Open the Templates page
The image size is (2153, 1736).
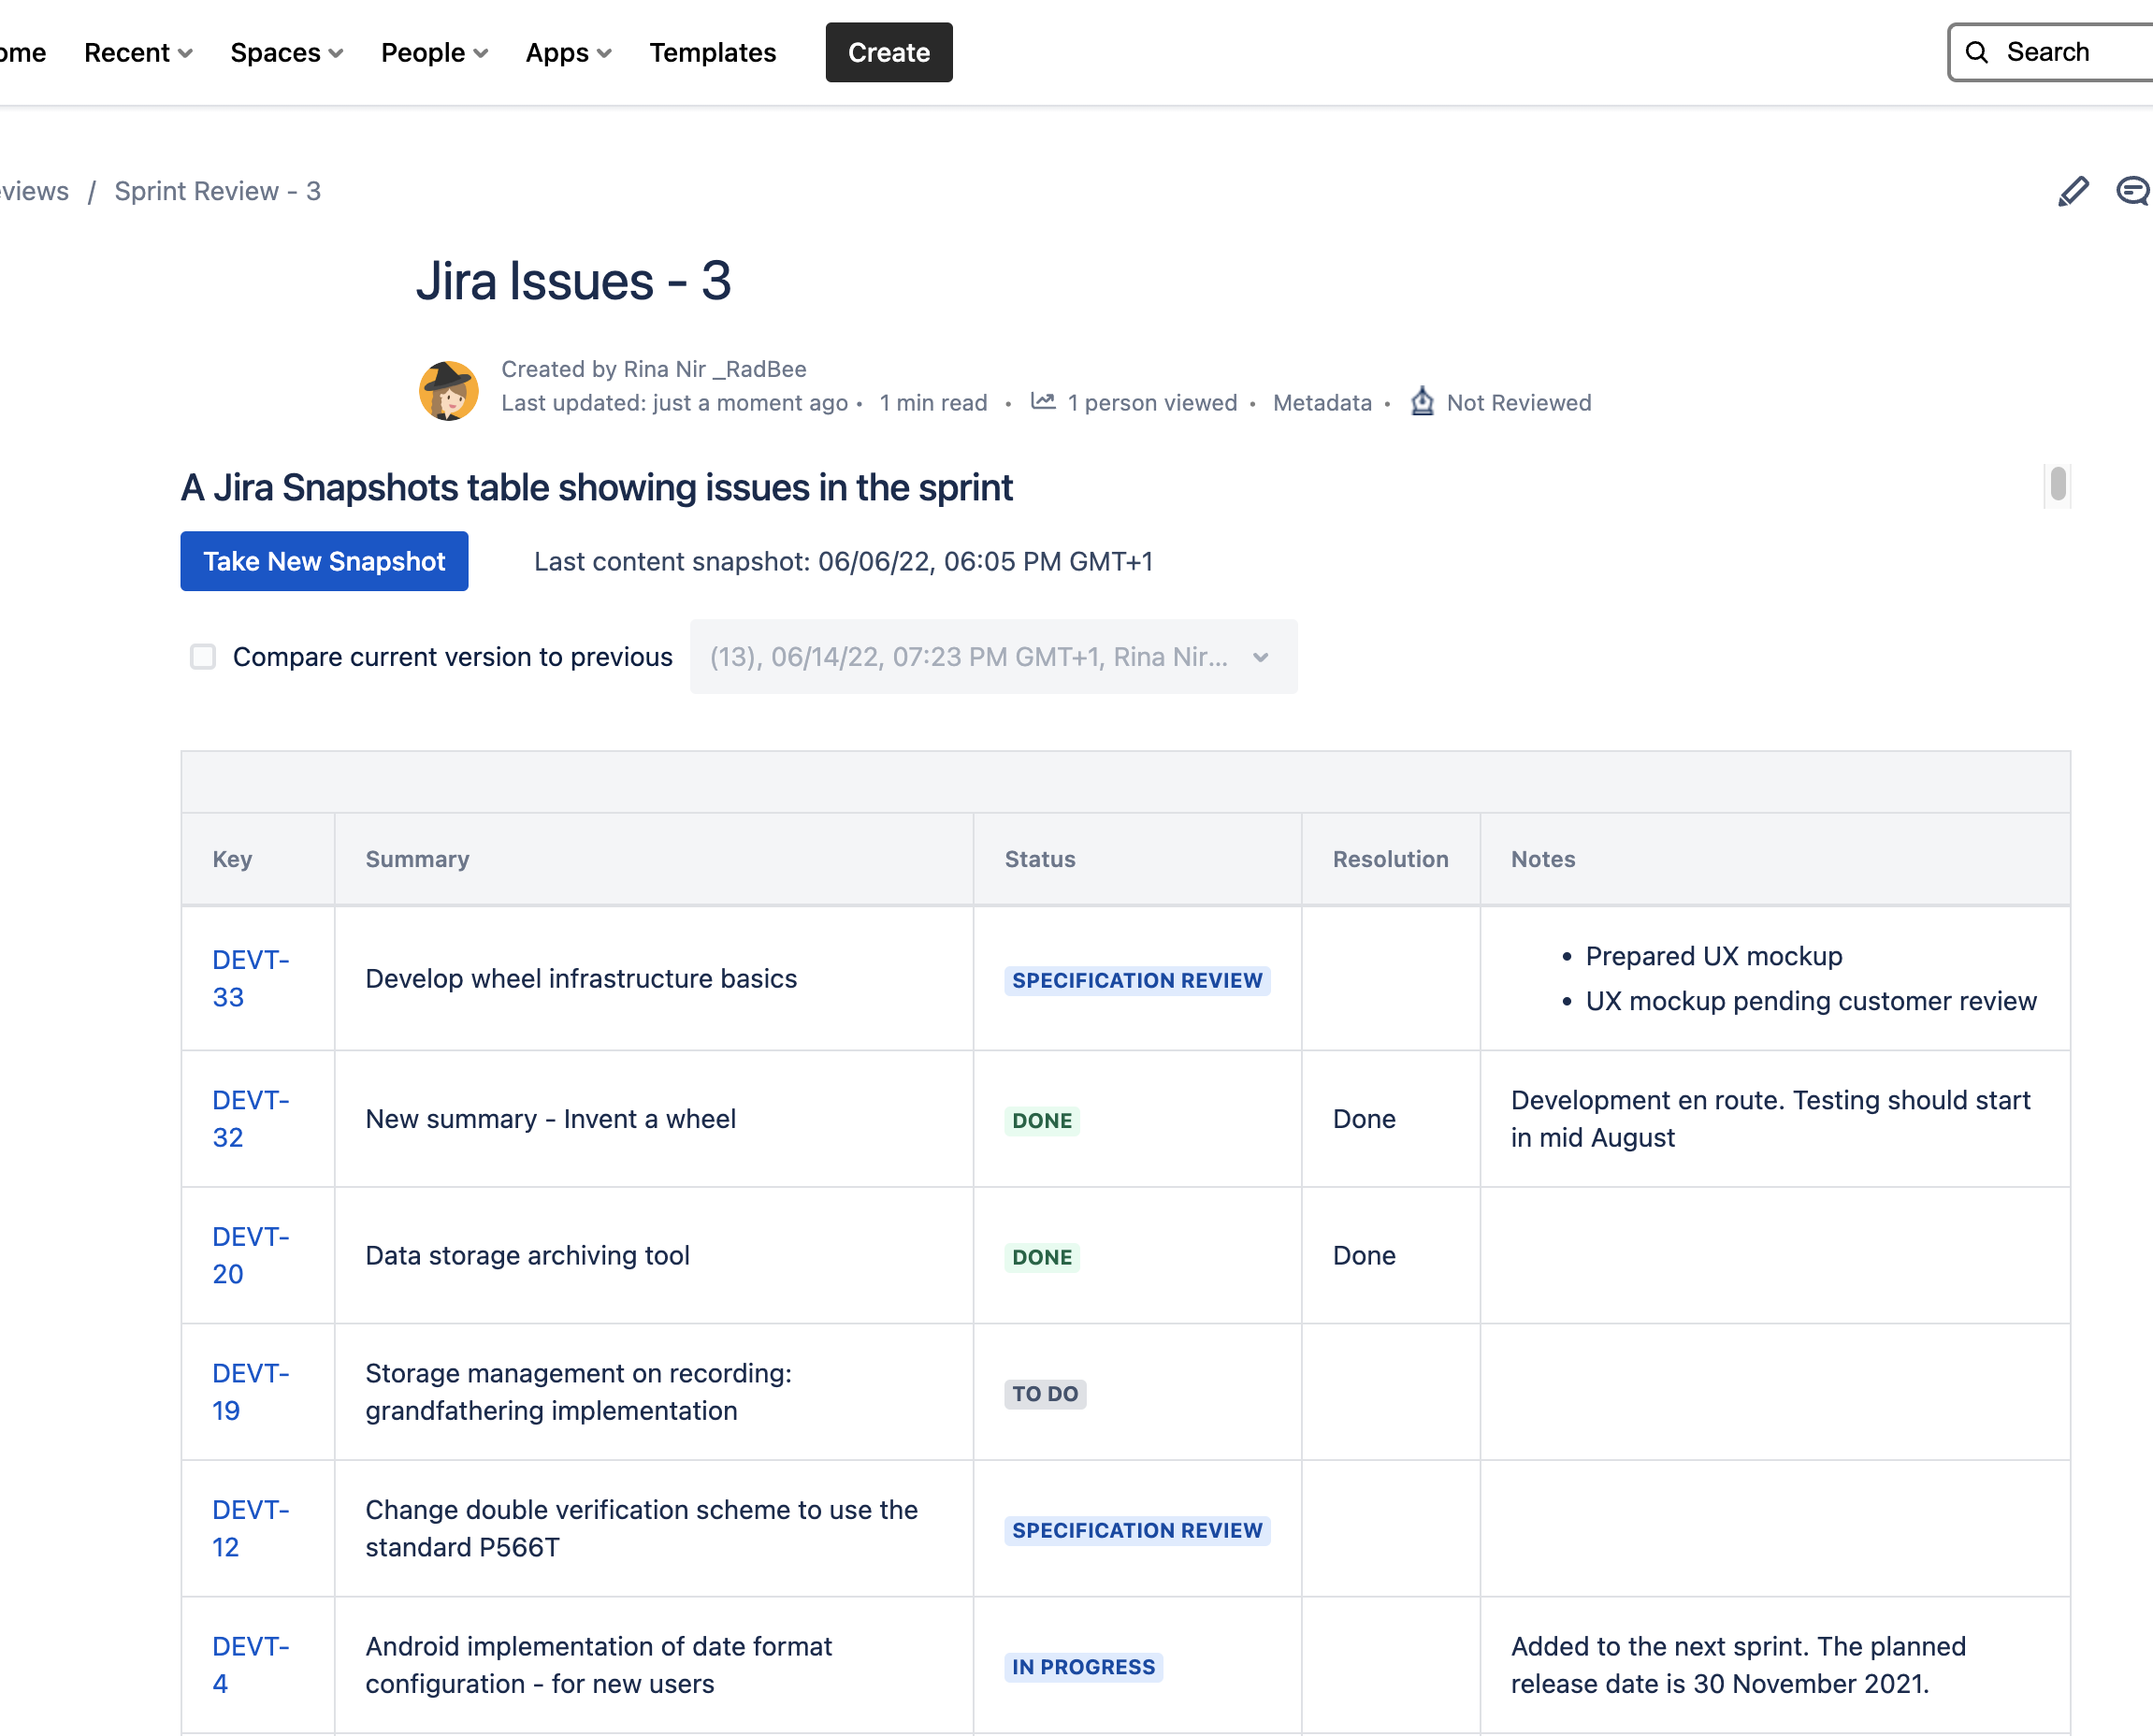(x=713, y=52)
